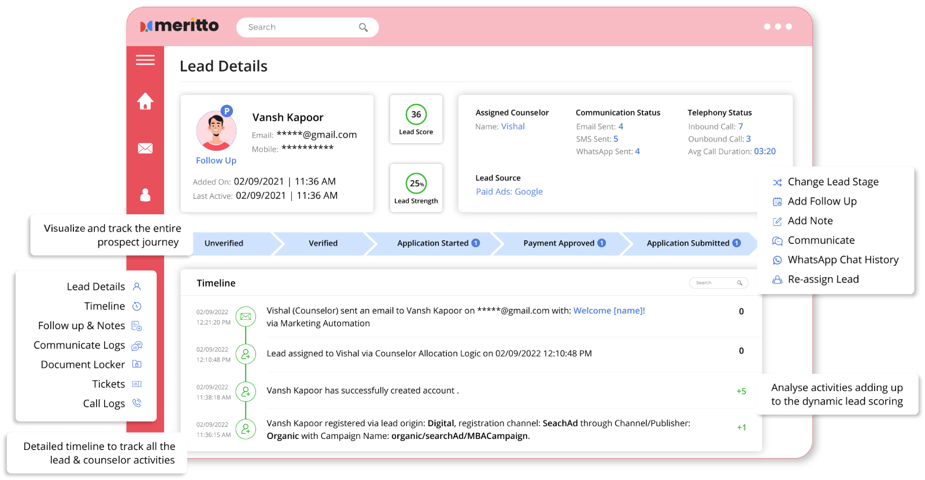The height and width of the screenshot is (480, 925).
Task: Click the Welcome [name]! email link
Action: point(609,311)
